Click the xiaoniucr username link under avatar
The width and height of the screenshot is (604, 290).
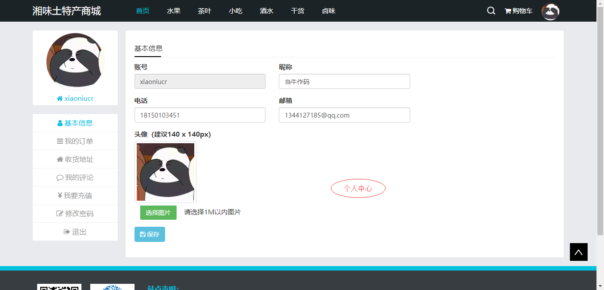(x=75, y=98)
